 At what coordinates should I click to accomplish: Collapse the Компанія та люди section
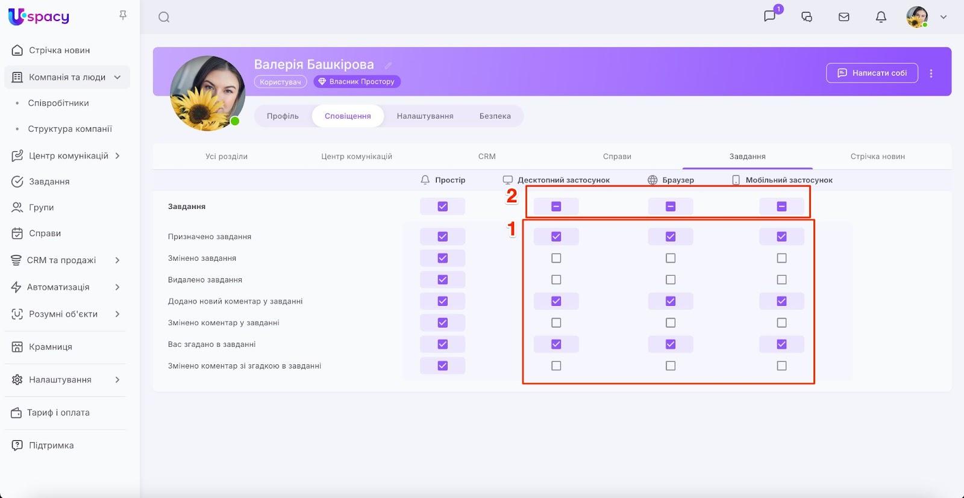click(117, 77)
